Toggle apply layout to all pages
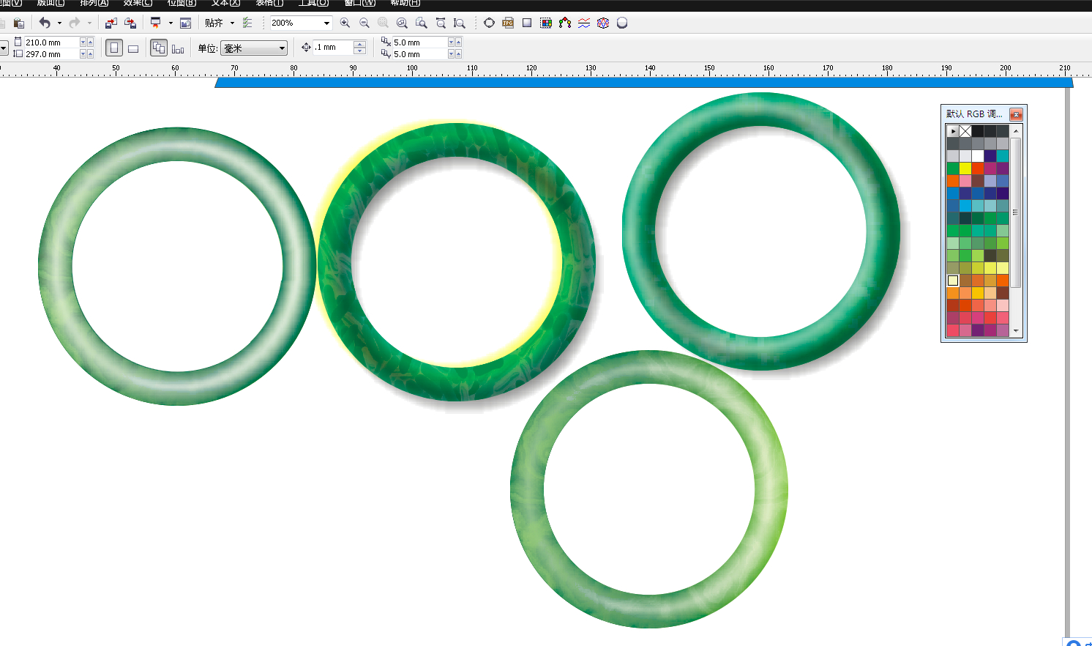Screen dimensions: 1092x646 click(x=159, y=48)
